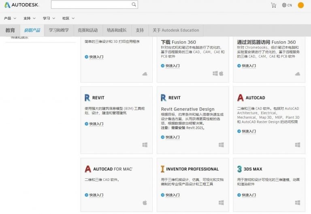Click the 通过浏览器访问 Fusion 360 heading
The height and width of the screenshot is (214, 311).
tap(266, 42)
